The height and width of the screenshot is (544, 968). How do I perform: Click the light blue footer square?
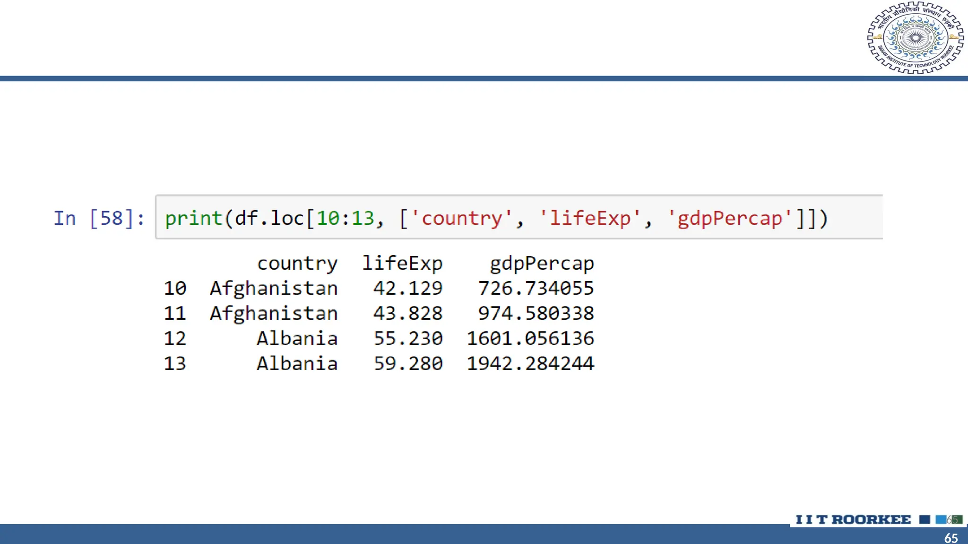[941, 519]
